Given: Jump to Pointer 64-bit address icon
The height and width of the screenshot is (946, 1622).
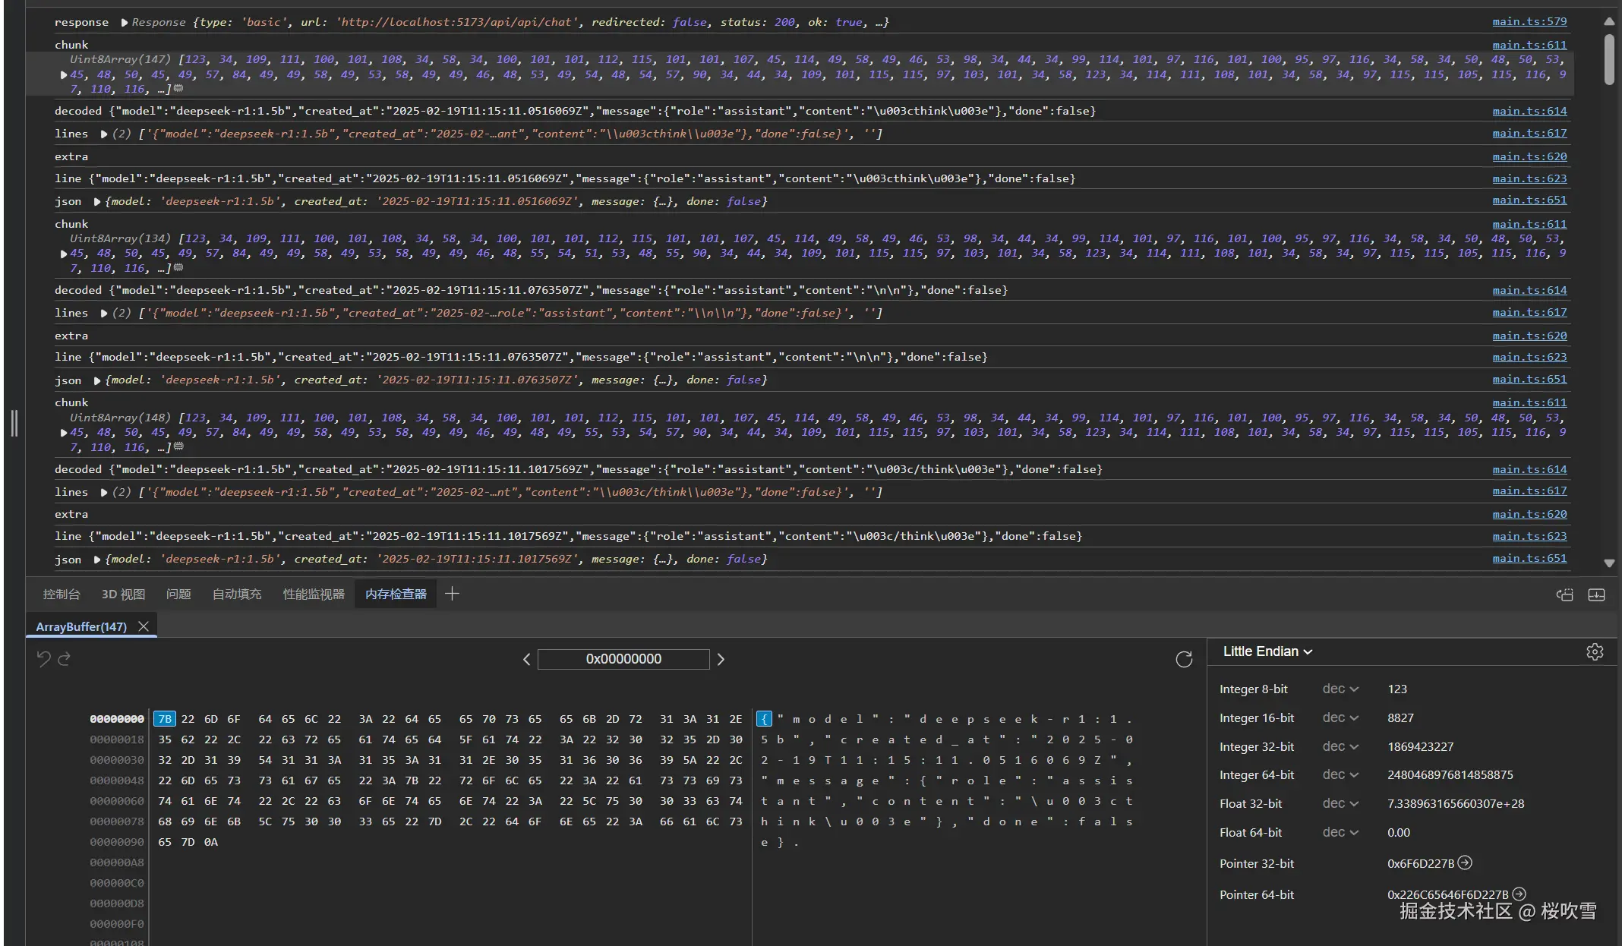Looking at the screenshot, I should pos(1519,894).
